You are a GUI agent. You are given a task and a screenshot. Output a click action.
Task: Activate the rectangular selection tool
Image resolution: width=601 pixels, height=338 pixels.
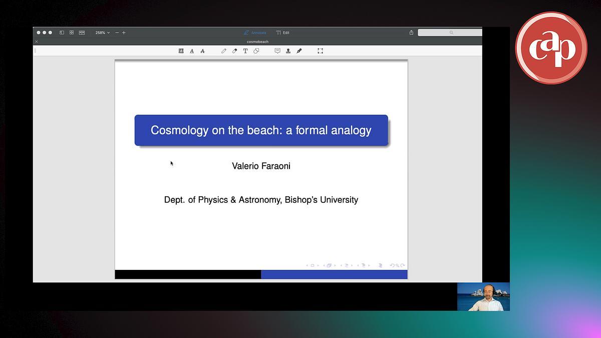click(320, 51)
